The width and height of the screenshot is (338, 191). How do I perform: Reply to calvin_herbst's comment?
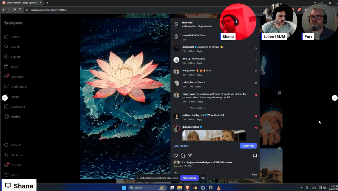pyautogui.click(x=198, y=87)
